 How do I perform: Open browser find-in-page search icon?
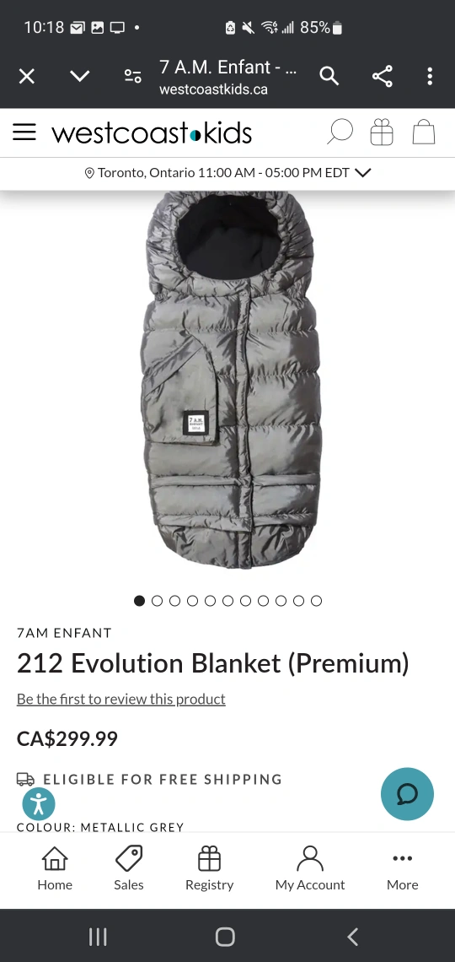click(329, 76)
